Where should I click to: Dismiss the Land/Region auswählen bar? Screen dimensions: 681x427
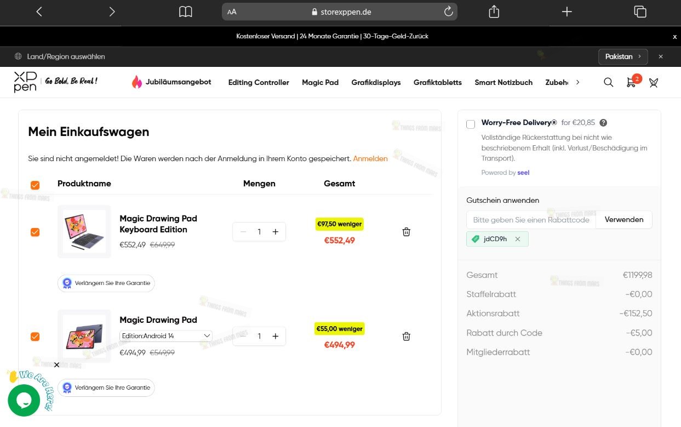pyautogui.click(x=661, y=56)
